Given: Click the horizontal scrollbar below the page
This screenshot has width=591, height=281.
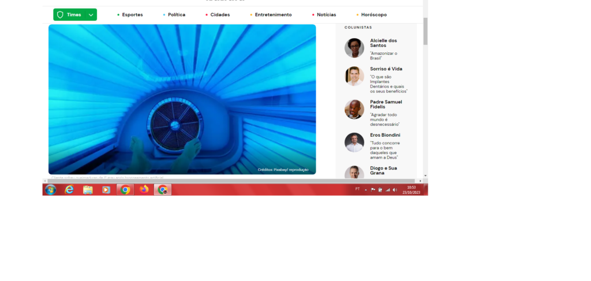Looking at the screenshot, I should pos(231,181).
